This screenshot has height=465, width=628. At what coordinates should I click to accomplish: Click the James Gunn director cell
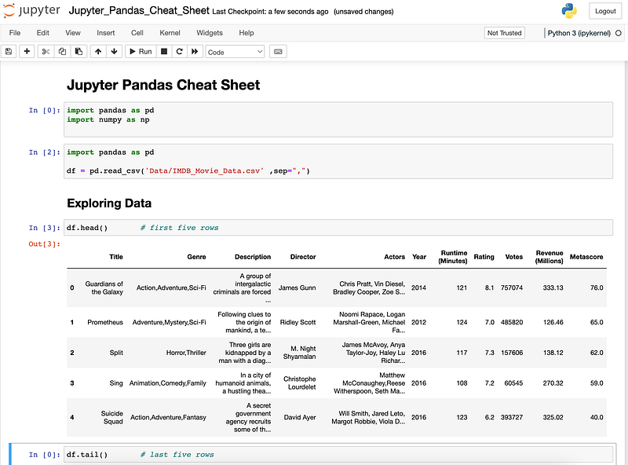click(x=298, y=287)
